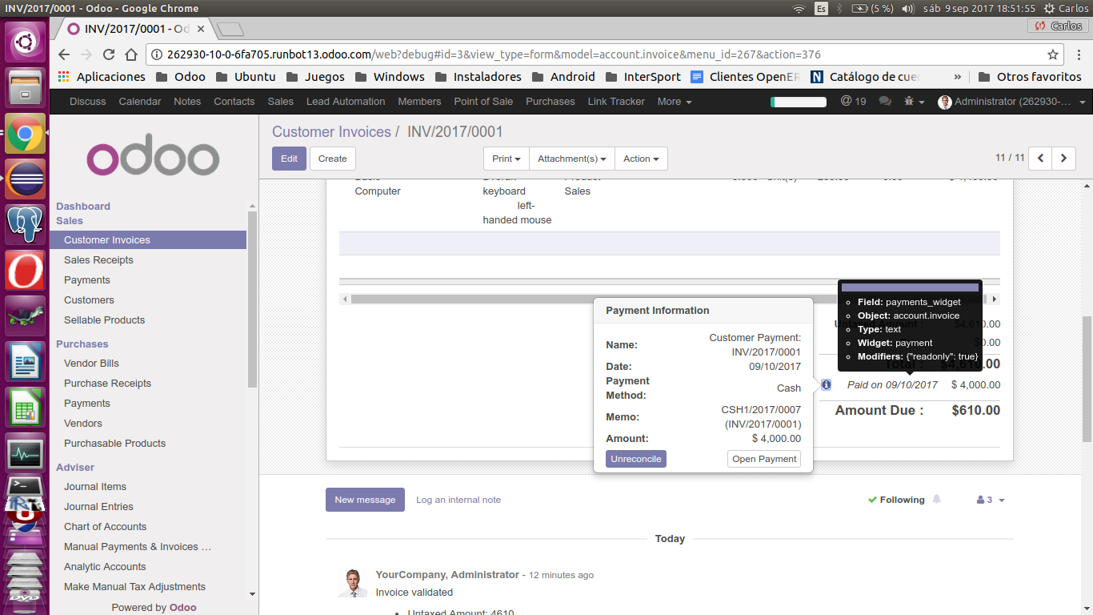Open the Contacts menu
The image size is (1093, 615).
tap(234, 102)
